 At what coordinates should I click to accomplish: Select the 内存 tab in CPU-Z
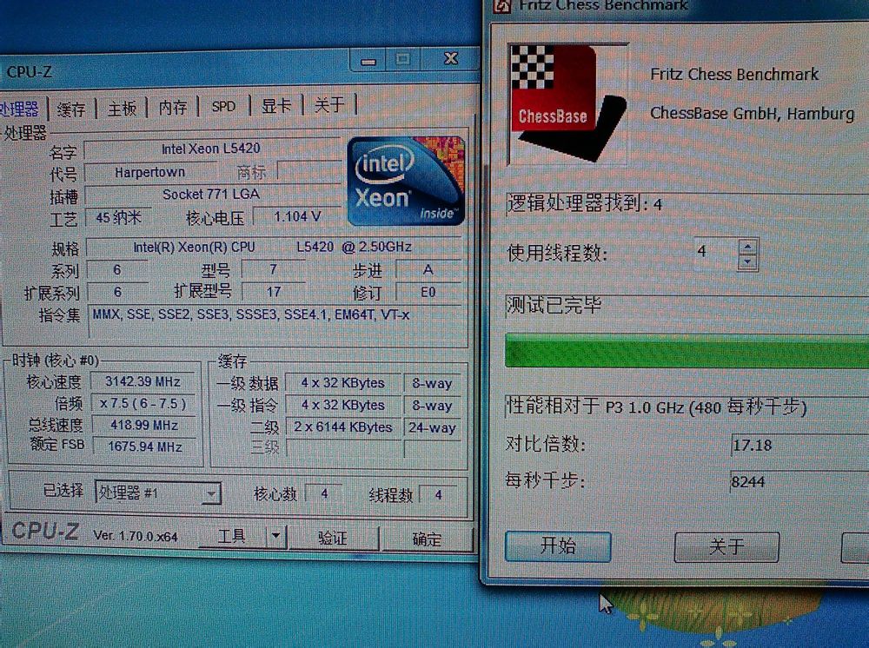coord(172,107)
